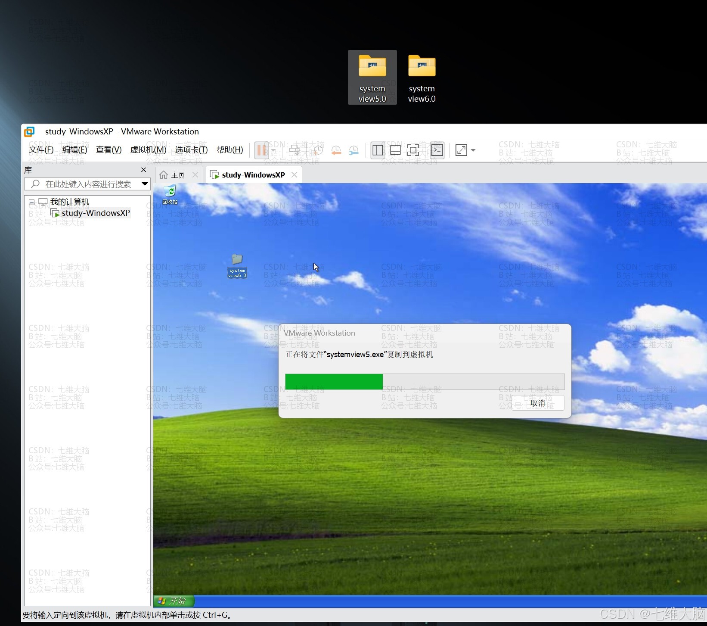Select the system view5.0 folder on host desktop
The image size is (707, 626).
pos(372,78)
